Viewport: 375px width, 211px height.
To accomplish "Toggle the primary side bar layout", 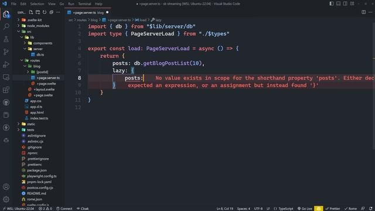I will [332, 4].
